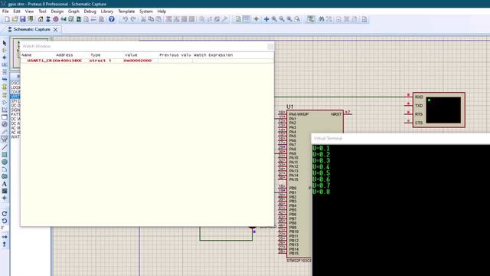
Task: Click the blue question-mark Help icon
Action: [112, 19]
